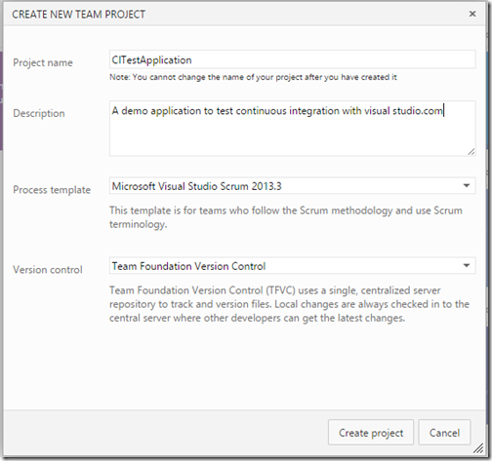Focus the Description text area

point(293,129)
